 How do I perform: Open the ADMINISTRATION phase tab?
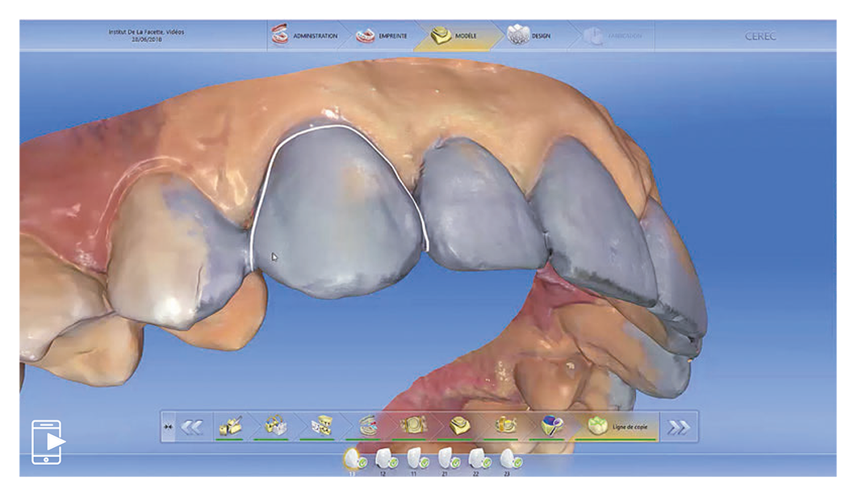click(x=299, y=36)
